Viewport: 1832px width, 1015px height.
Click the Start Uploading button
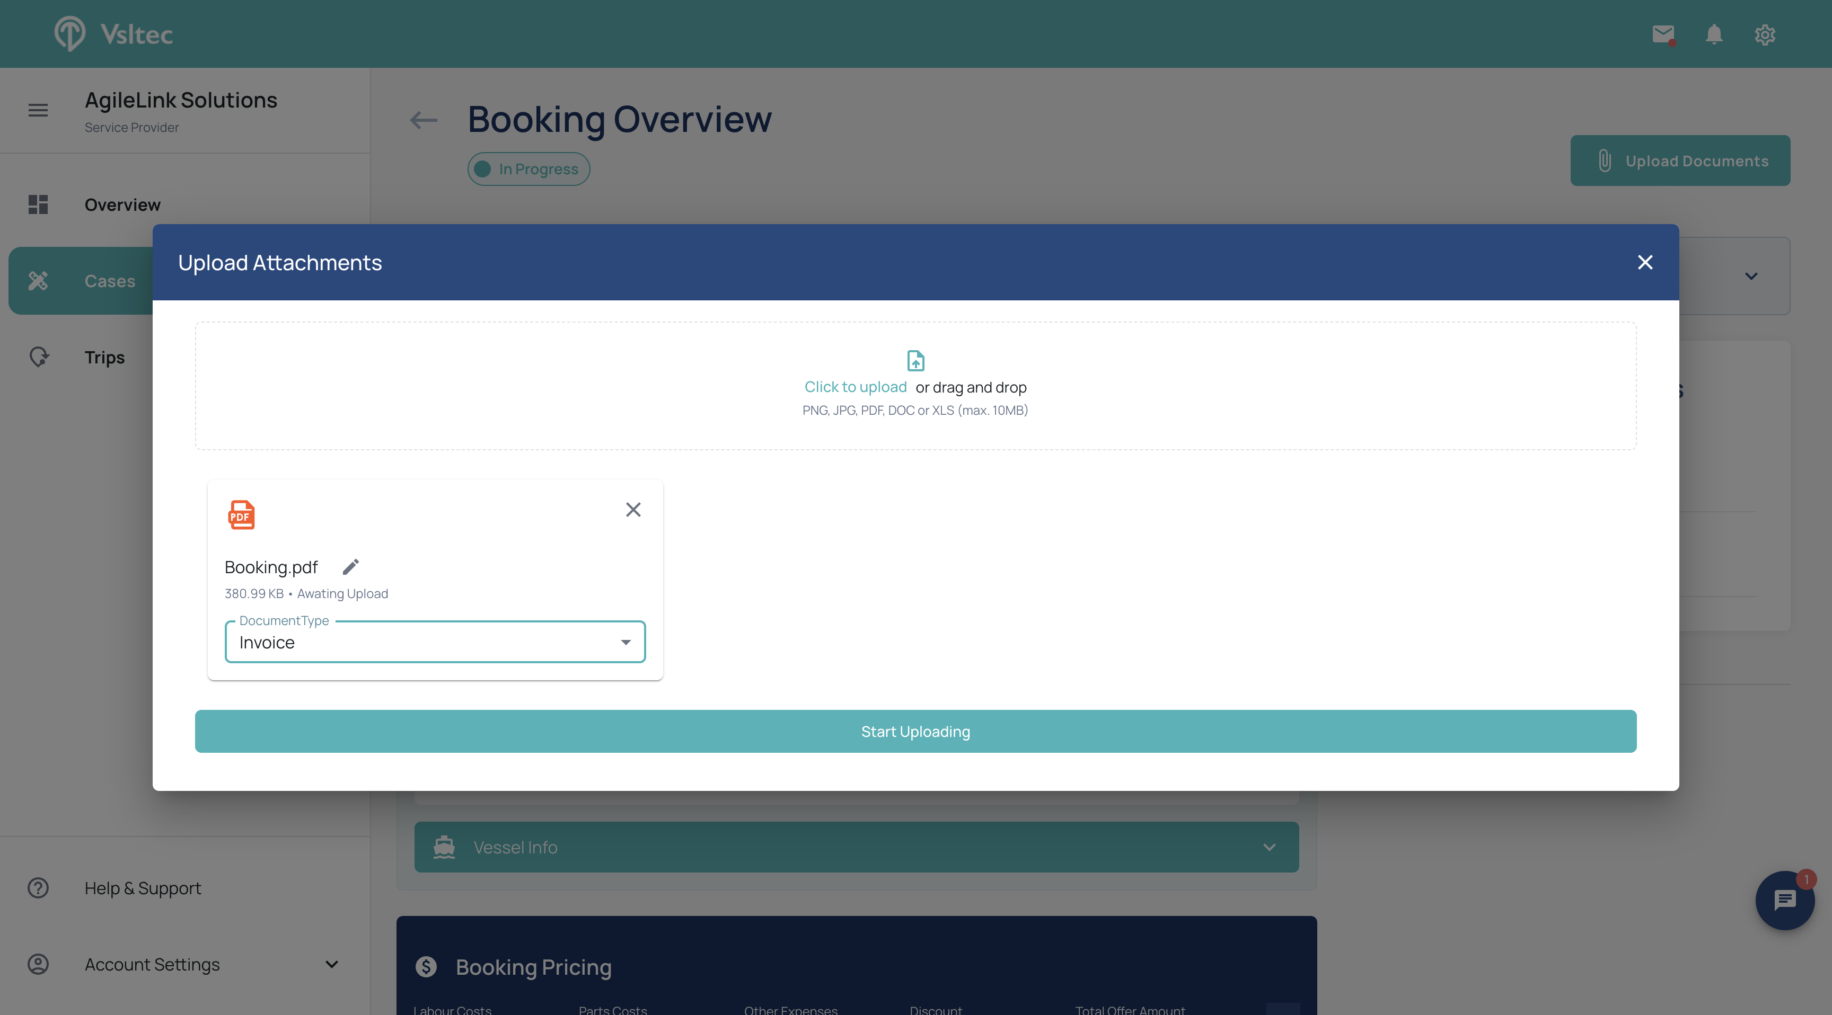pos(915,732)
